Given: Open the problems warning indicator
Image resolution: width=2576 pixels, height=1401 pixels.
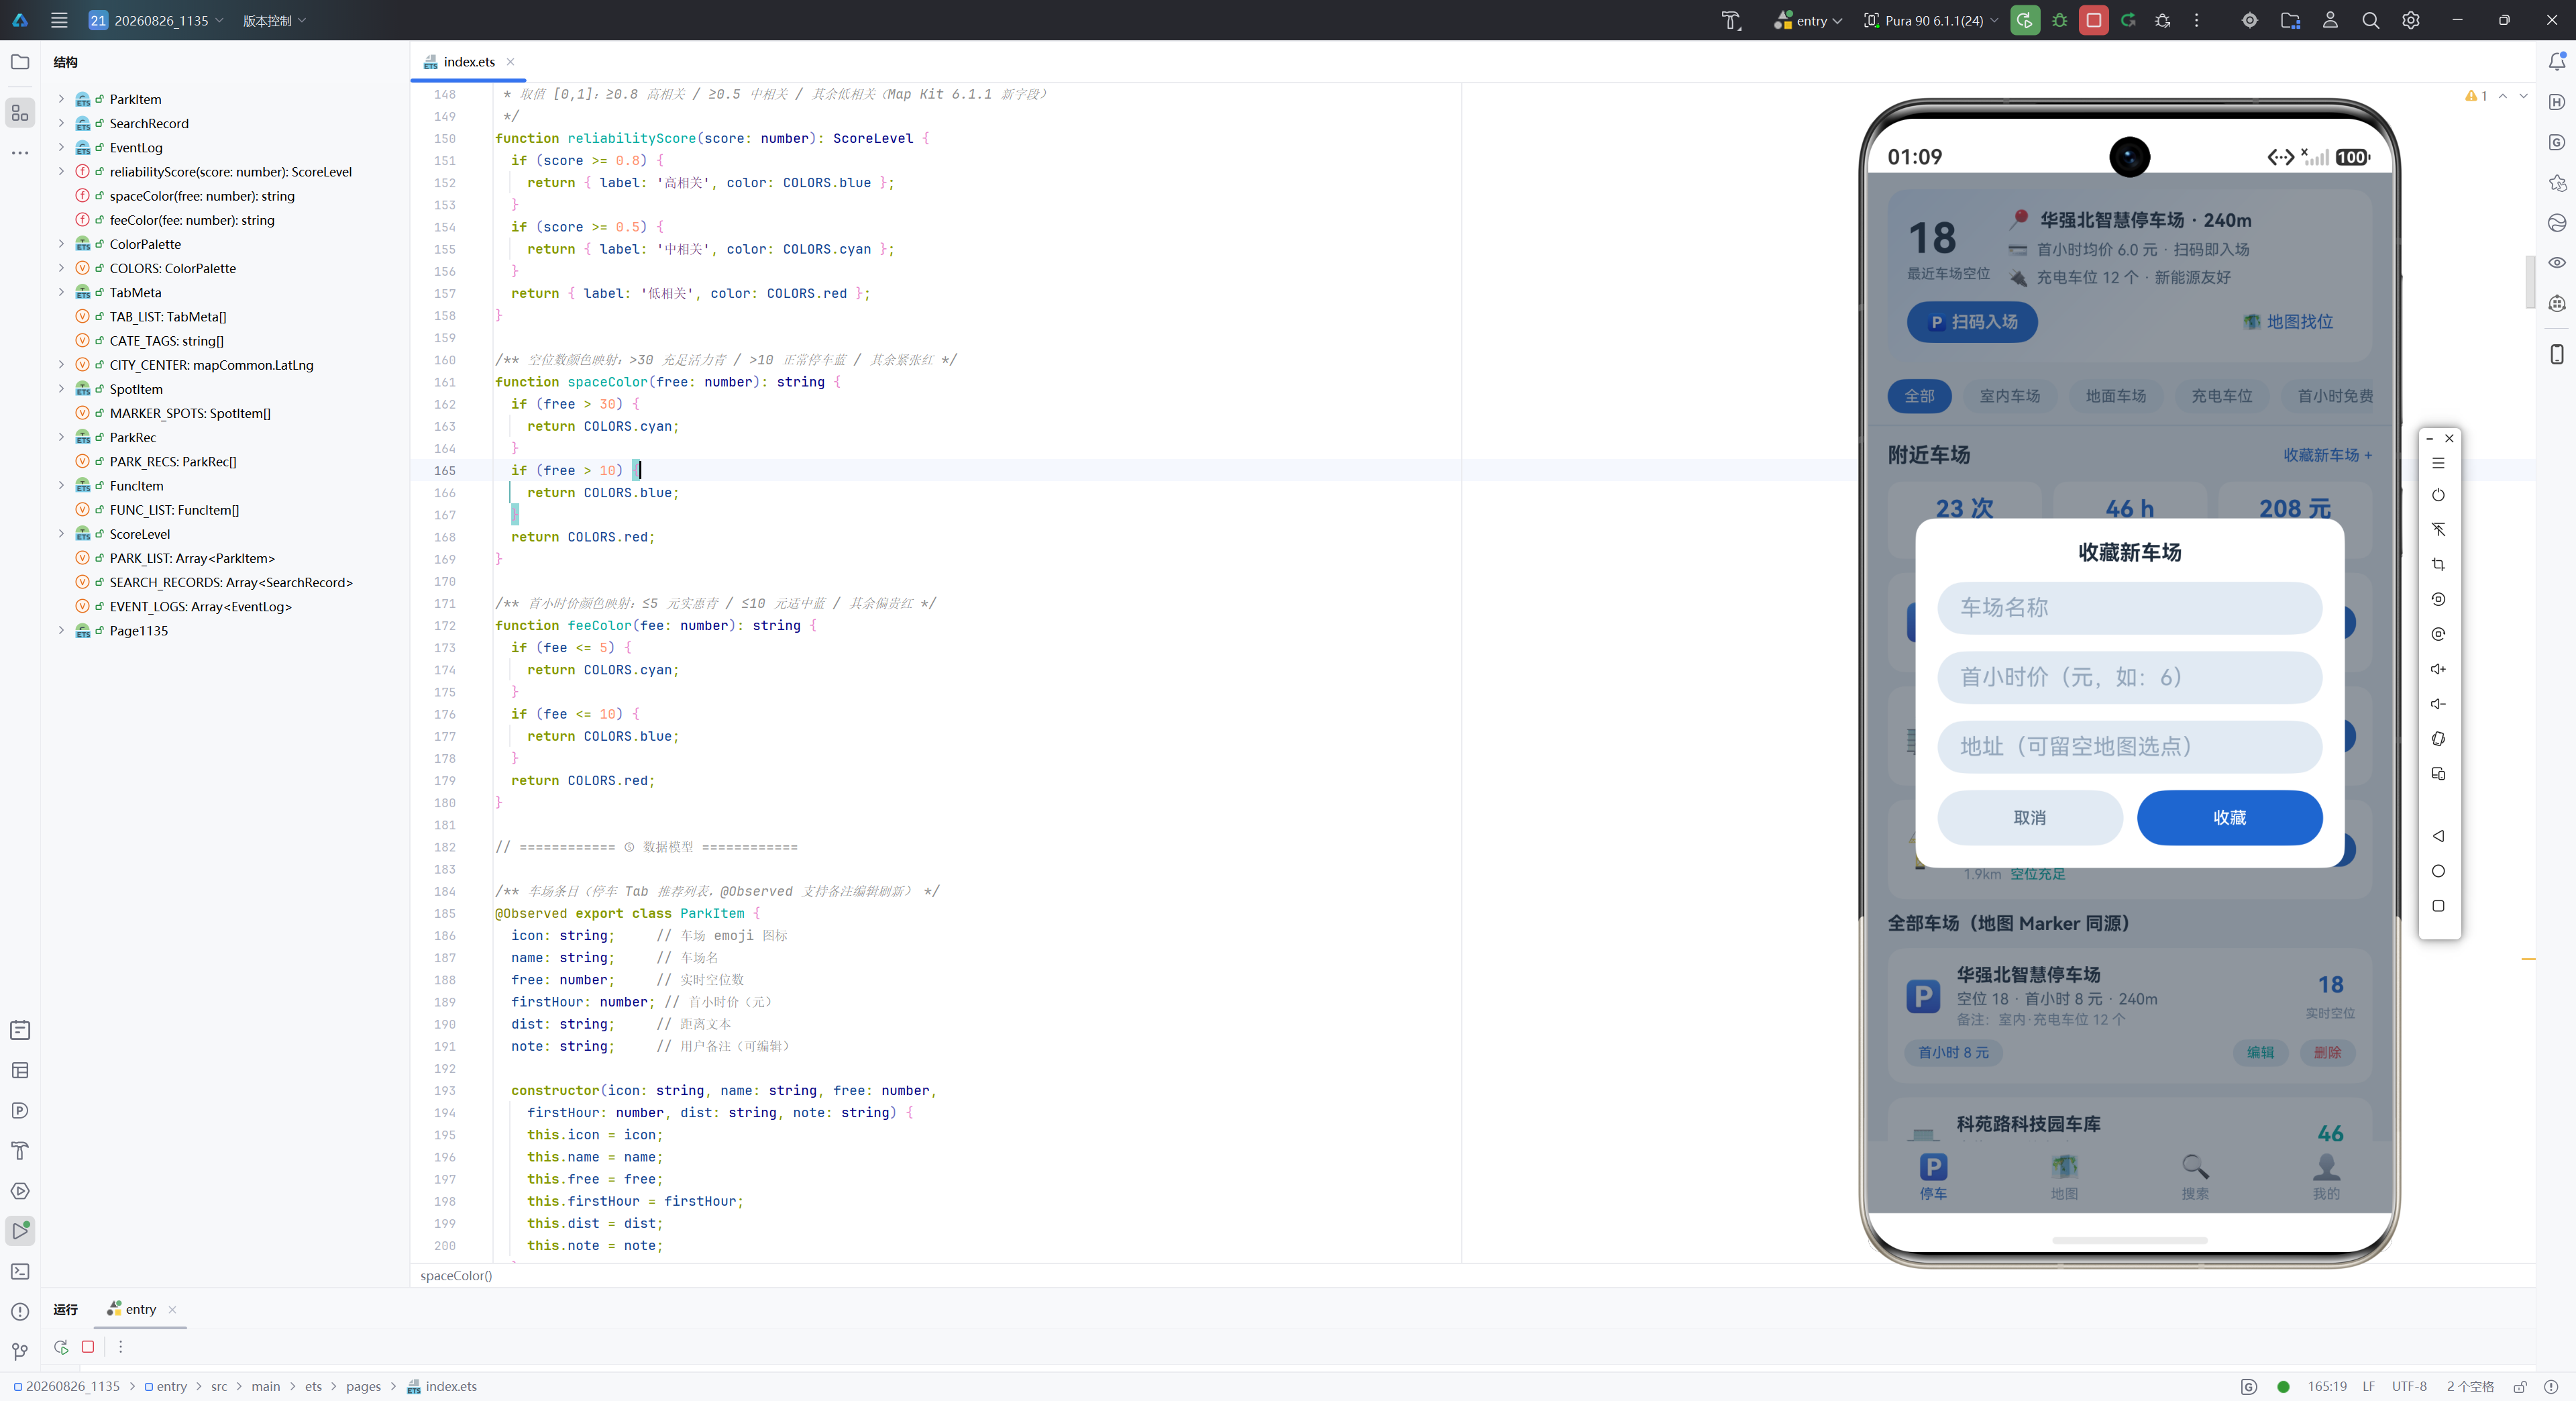Looking at the screenshot, I should (2476, 96).
